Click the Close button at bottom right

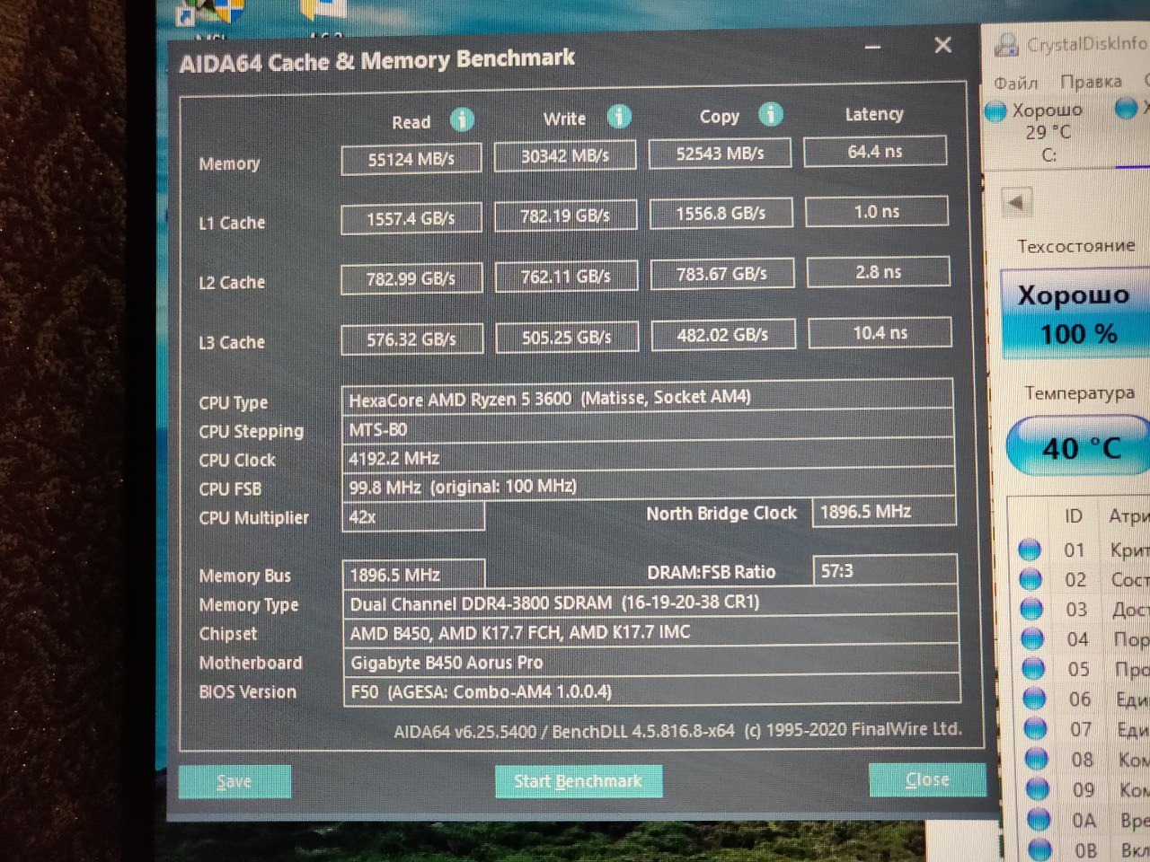pyautogui.click(x=926, y=779)
